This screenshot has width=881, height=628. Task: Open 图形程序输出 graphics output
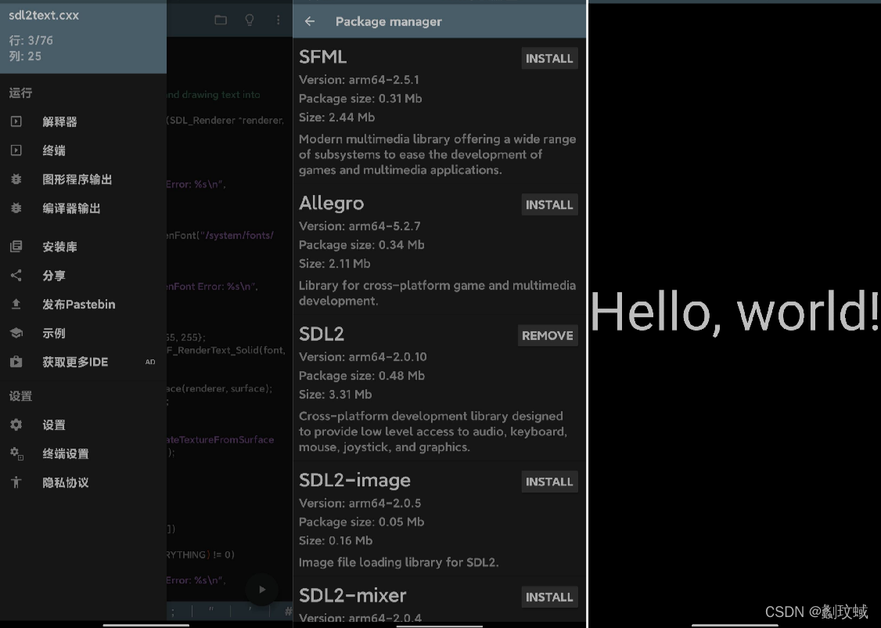pos(83,179)
